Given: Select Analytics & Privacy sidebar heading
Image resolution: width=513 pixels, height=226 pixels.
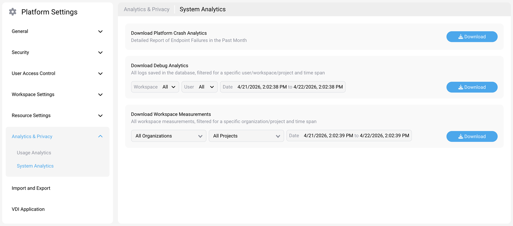Looking at the screenshot, I should click(32, 136).
